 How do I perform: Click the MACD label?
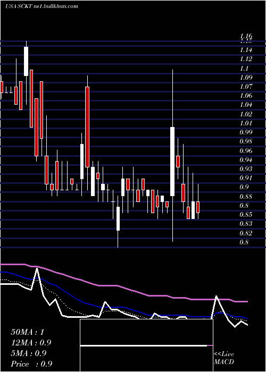pos(224,362)
